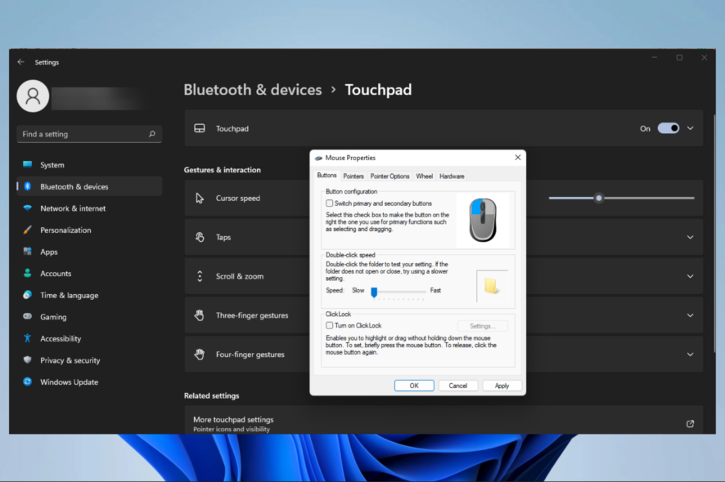This screenshot has width=725, height=482.
Task: Maximize the Settings window
Action: pos(679,58)
